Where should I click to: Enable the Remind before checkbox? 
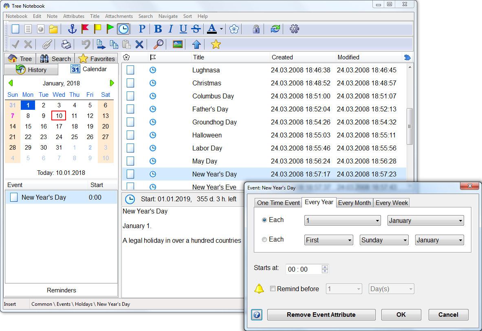tap(273, 289)
